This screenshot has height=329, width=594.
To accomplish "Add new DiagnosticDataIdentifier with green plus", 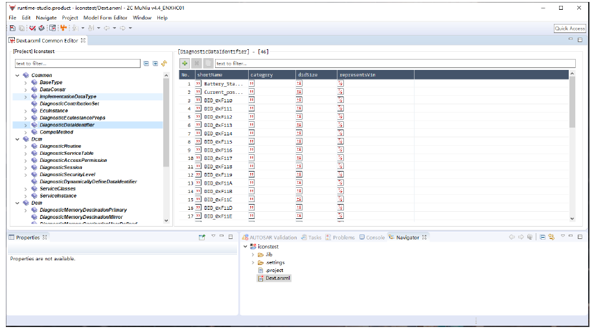I will pyautogui.click(x=185, y=63).
